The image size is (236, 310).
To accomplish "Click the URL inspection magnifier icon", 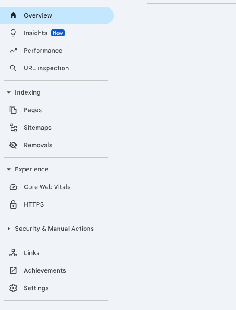I will pos(13,68).
